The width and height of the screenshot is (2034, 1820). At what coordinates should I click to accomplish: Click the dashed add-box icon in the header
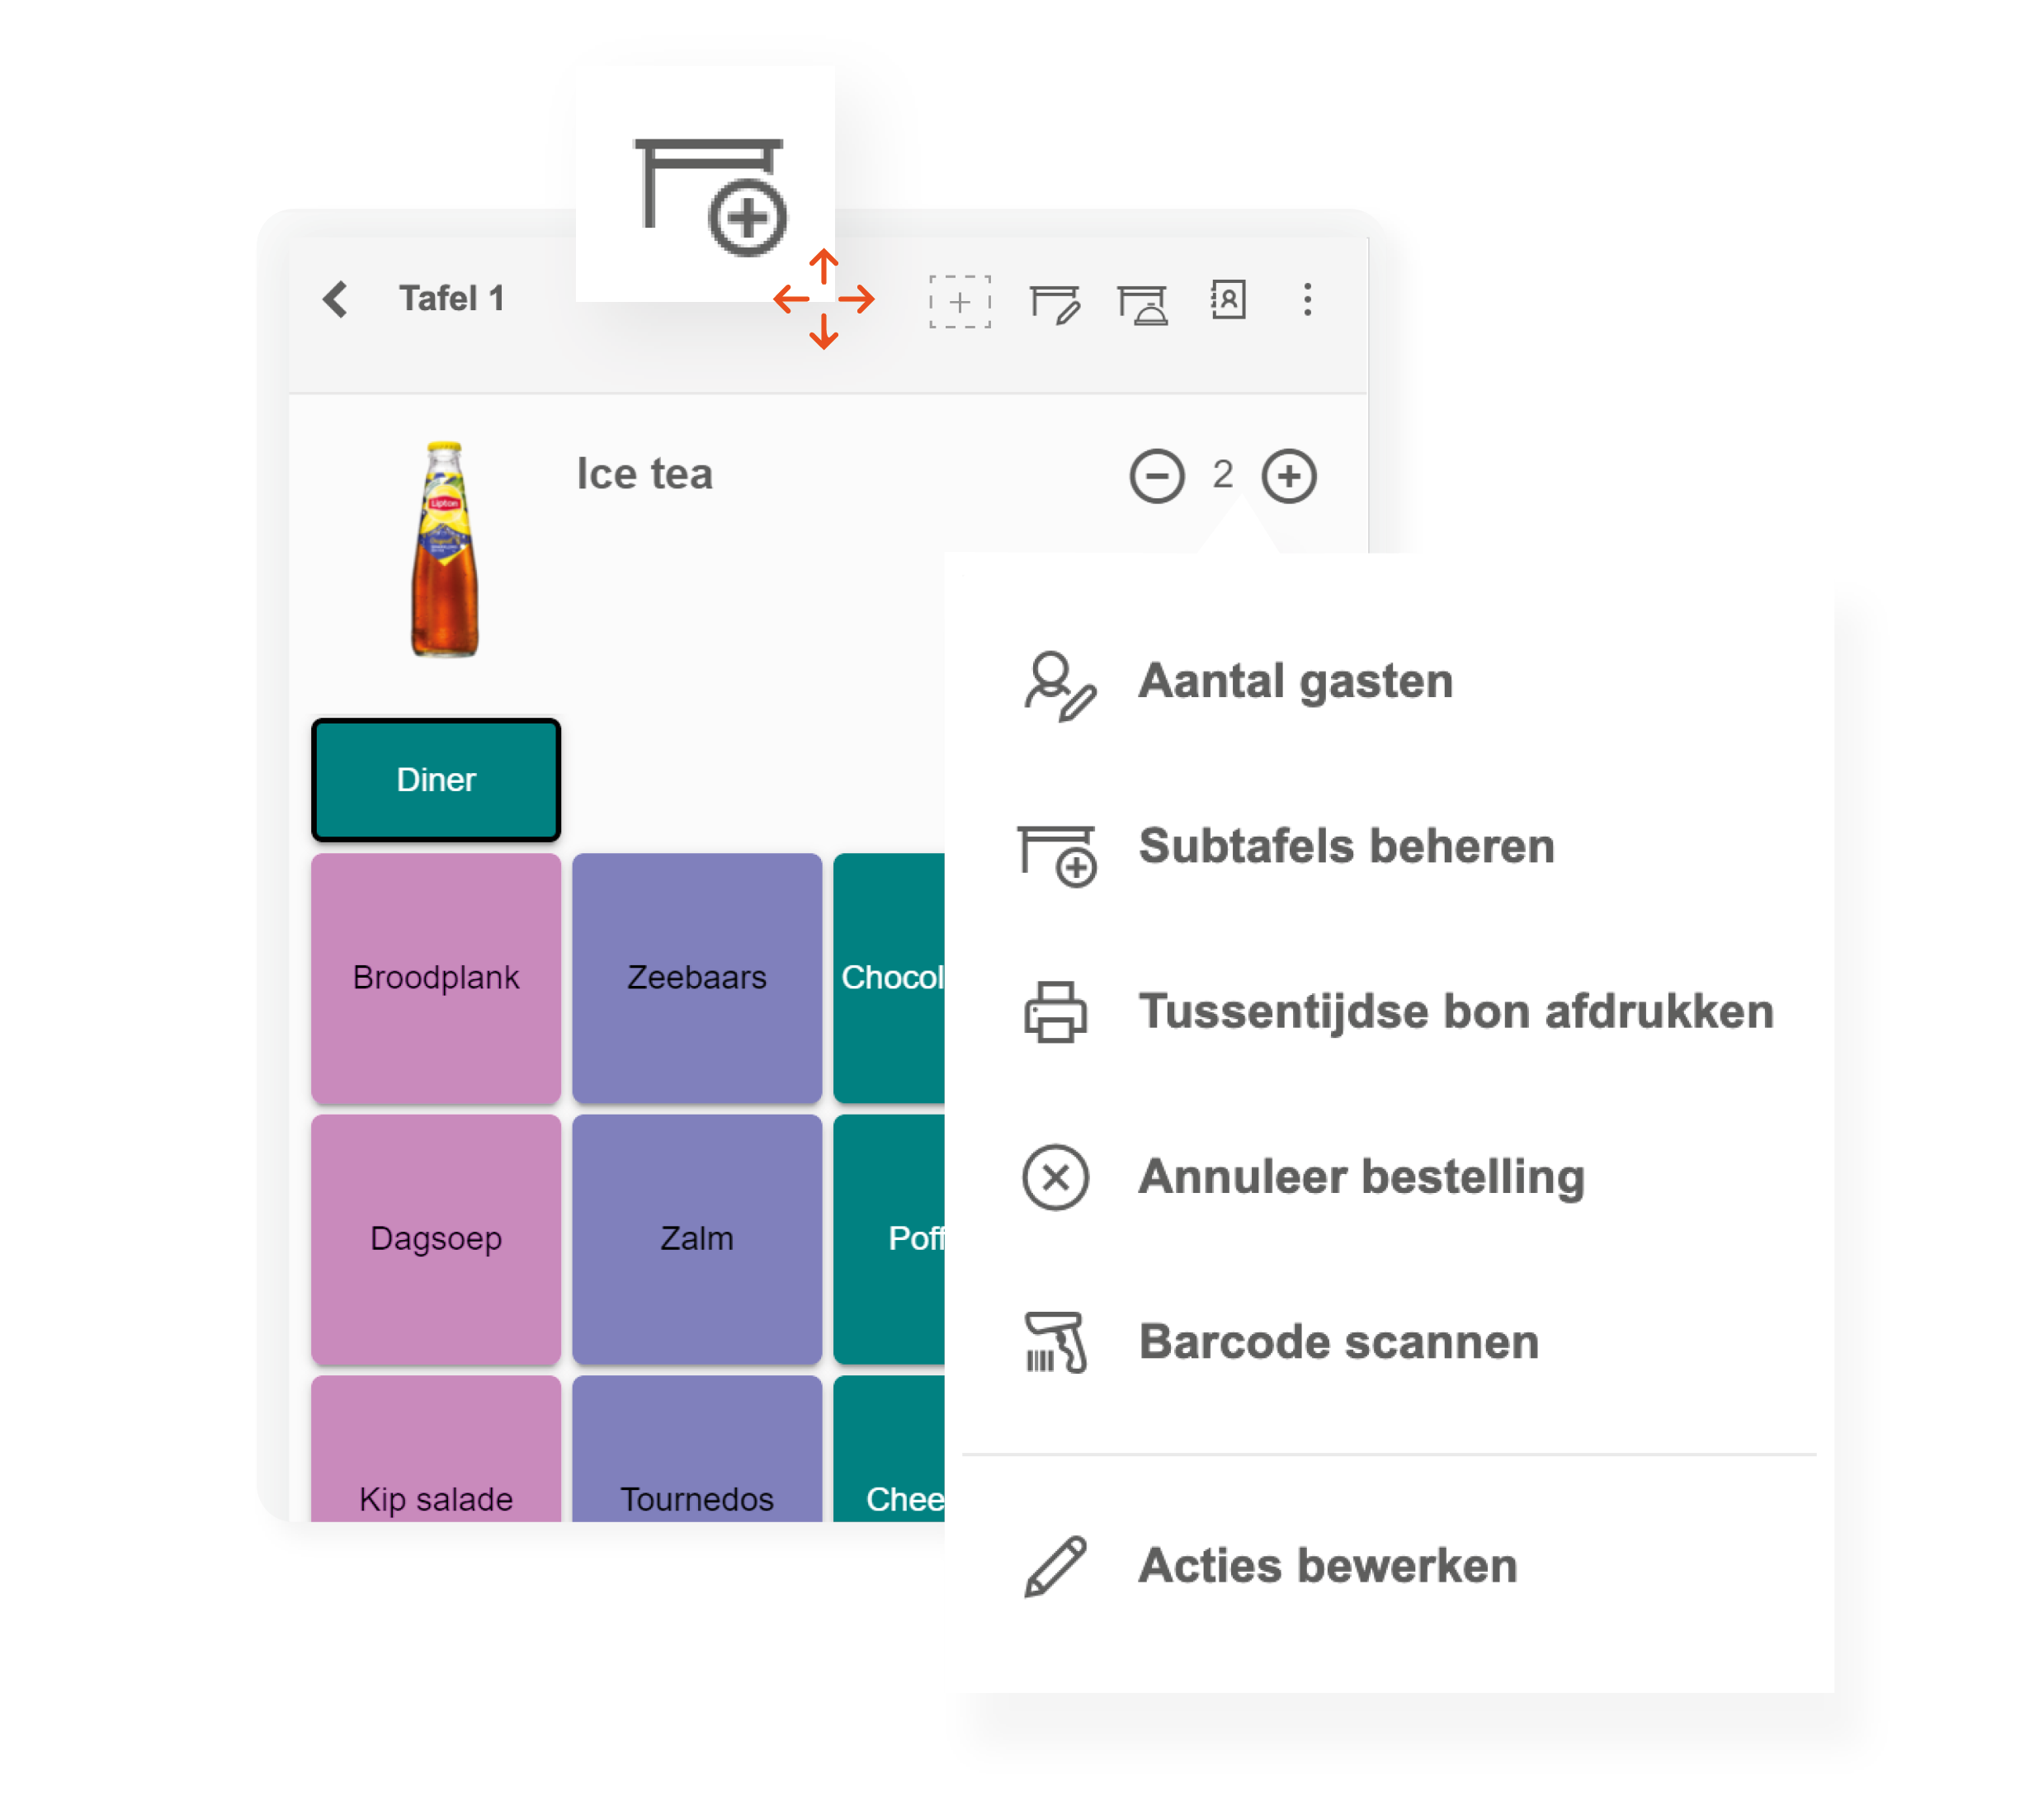[x=958, y=301]
